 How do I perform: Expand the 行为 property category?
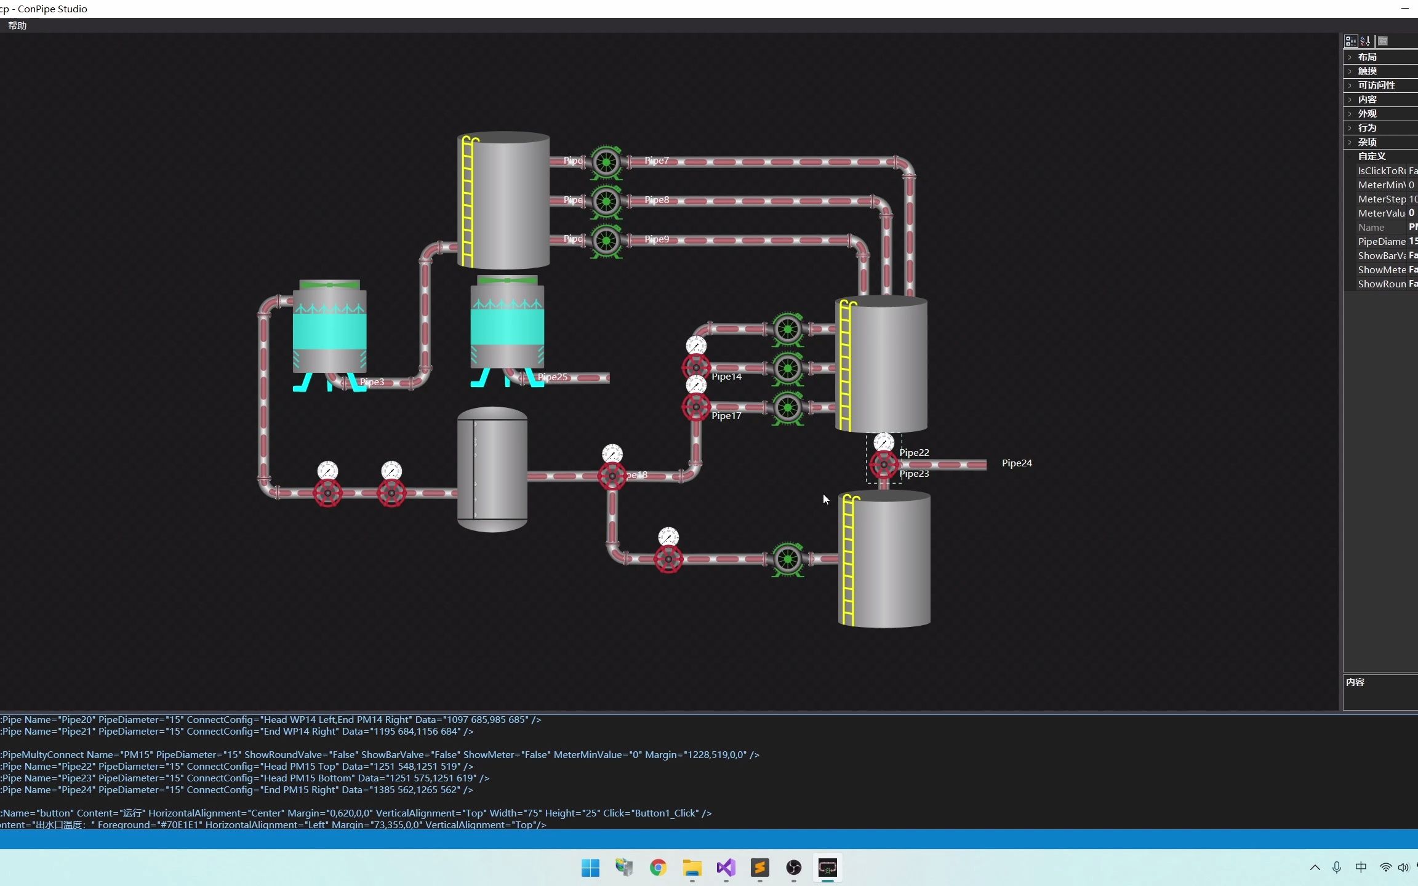(1350, 128)
